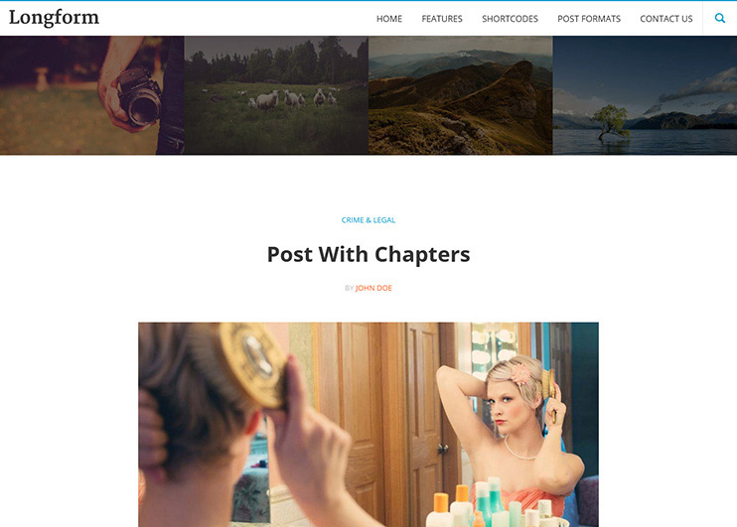The image size is (737, 527).
Task: Open the search magnifier icon
Action: point(719,18)
